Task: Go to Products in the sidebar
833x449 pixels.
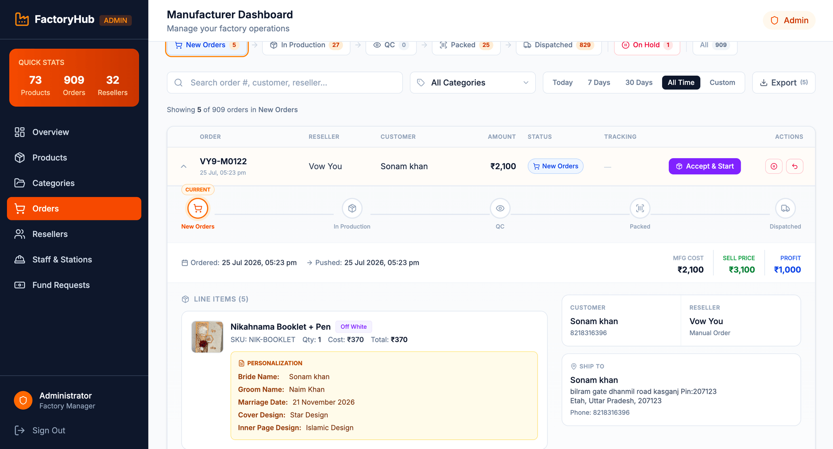Action: (x=74, y=157)
